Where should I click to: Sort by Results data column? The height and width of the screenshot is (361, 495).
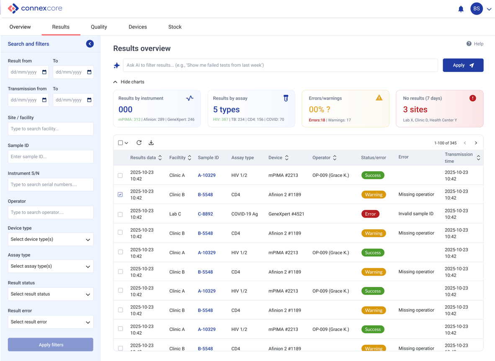tap(160, 158)
